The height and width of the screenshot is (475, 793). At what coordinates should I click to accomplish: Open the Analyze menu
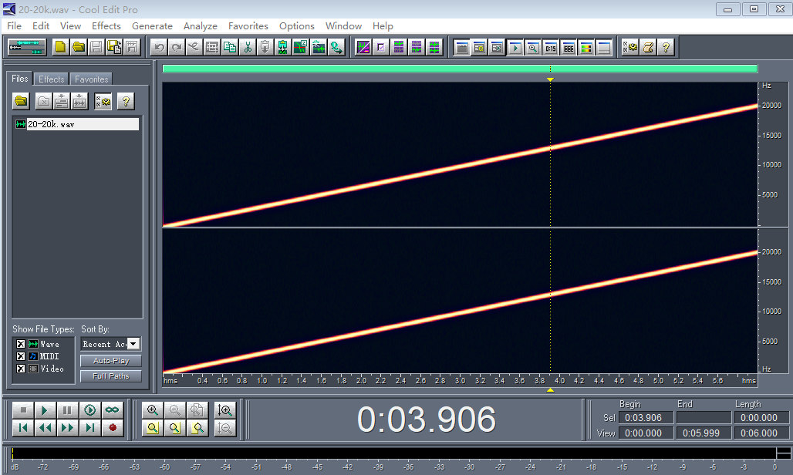[201, 25]
